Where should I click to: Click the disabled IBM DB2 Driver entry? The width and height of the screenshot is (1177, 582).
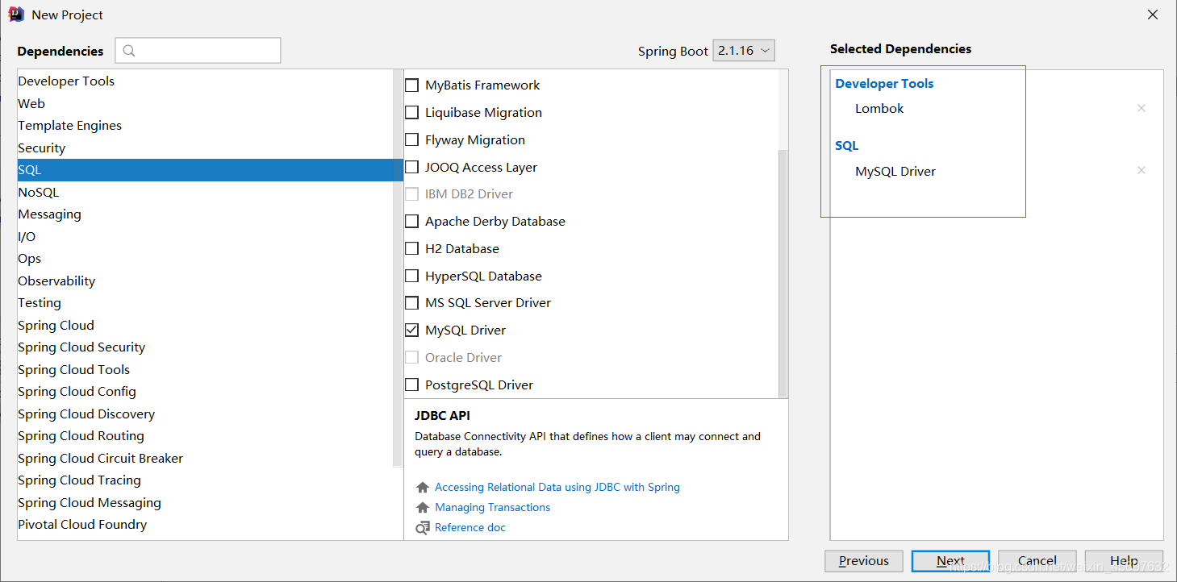click(469, 194)
